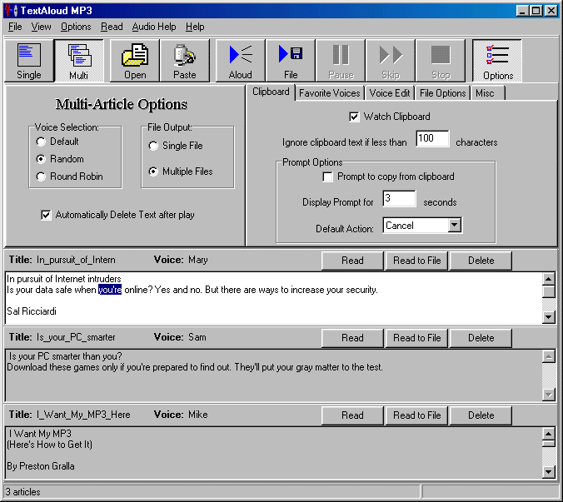Click scroll down arrow in first article
This screenshot has width=563, height=502.
[549, 316]
